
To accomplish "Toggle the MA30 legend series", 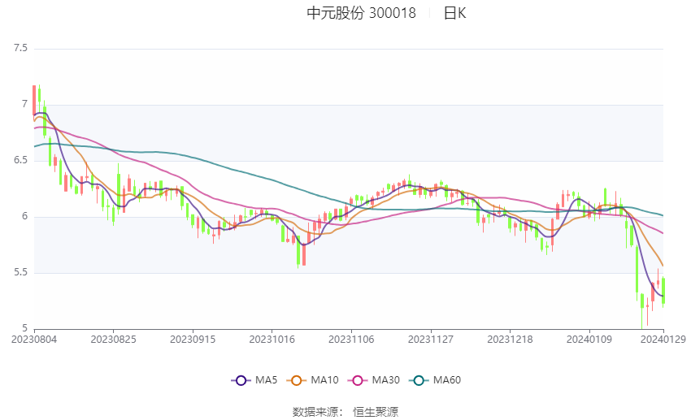I will click(374, 380).
